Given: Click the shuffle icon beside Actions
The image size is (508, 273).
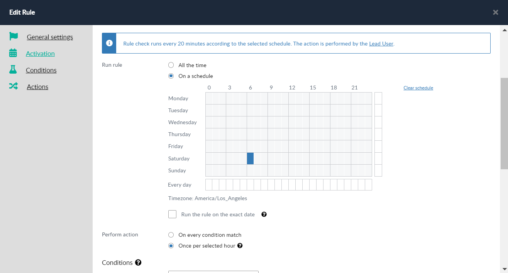Looking at the screenshot, I should pyautogui.click(x=14, y=86).
